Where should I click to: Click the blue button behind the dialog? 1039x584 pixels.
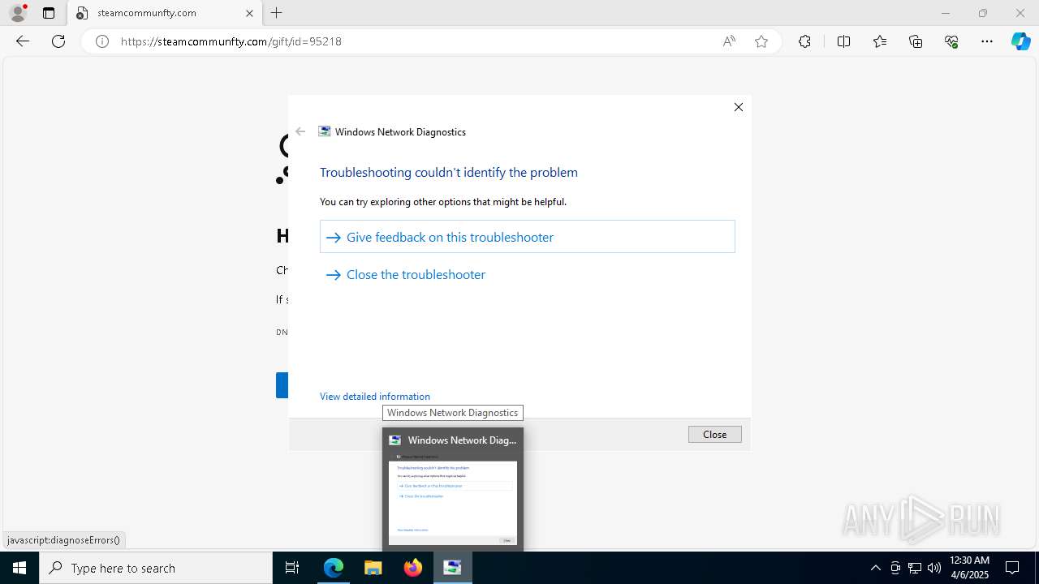[282, 385]
